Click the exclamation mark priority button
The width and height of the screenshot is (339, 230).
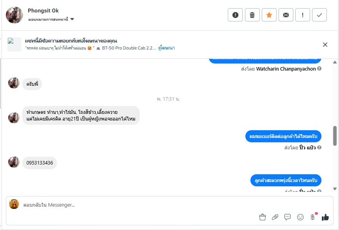[303, 15]
